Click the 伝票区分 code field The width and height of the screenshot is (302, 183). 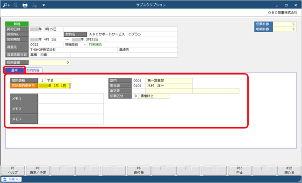[x=135, y=96]
